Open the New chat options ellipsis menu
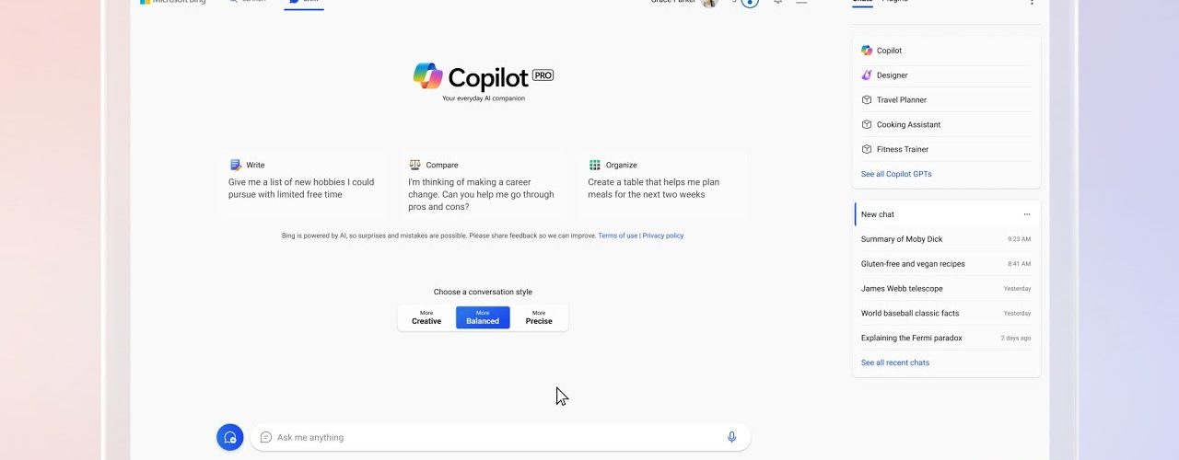The height and width of the screenshot is (460, 1179). [x=1027, y=214]
